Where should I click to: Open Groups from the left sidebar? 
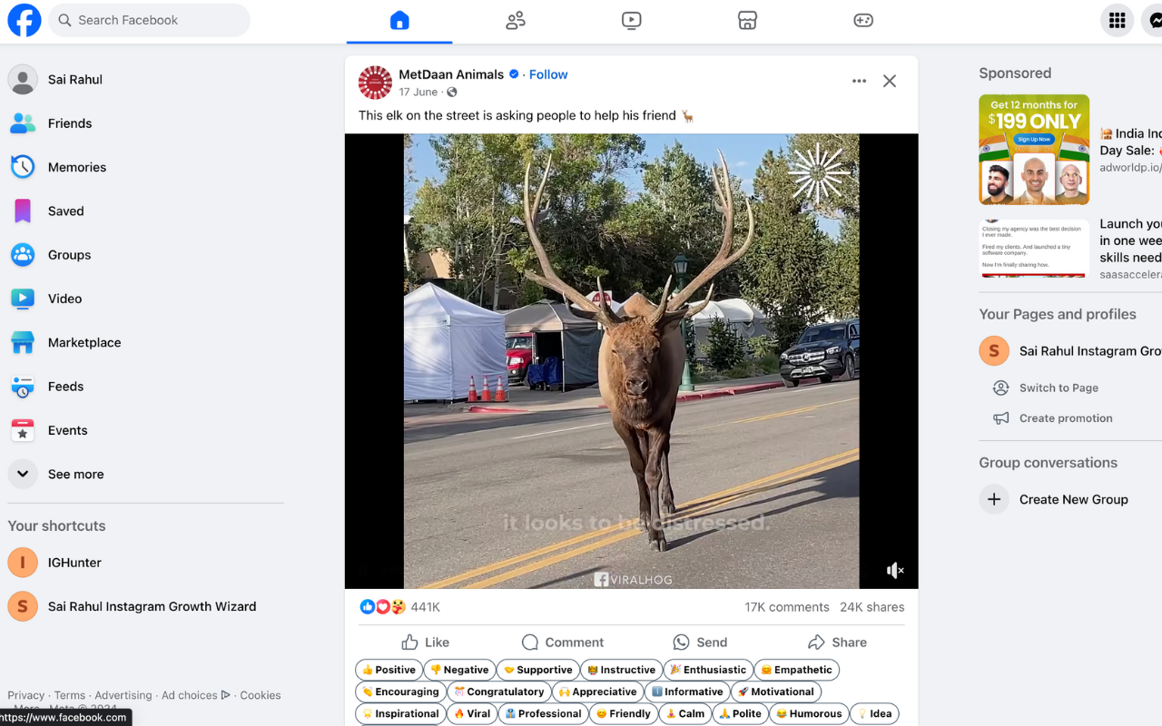(x=69, y=255)
